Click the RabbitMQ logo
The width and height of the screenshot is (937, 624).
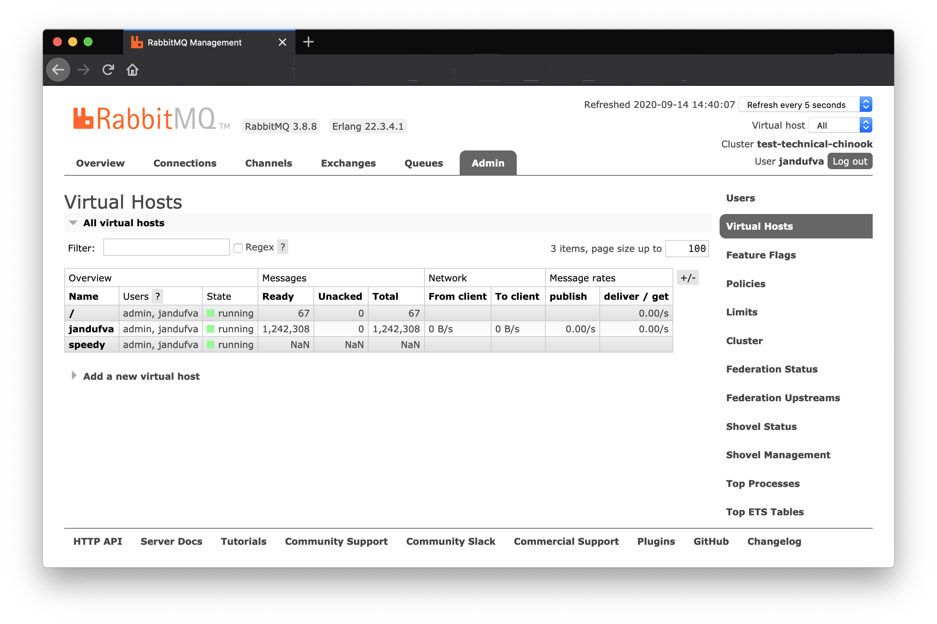[152, 119]
